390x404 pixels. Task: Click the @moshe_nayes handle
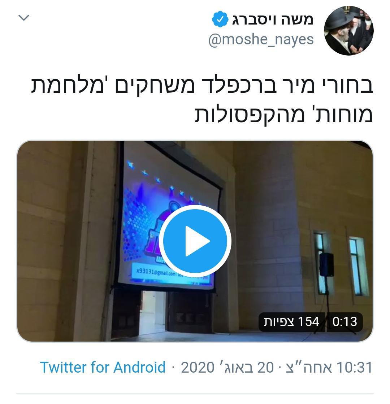pyautogui.click(x=261, y=40)
